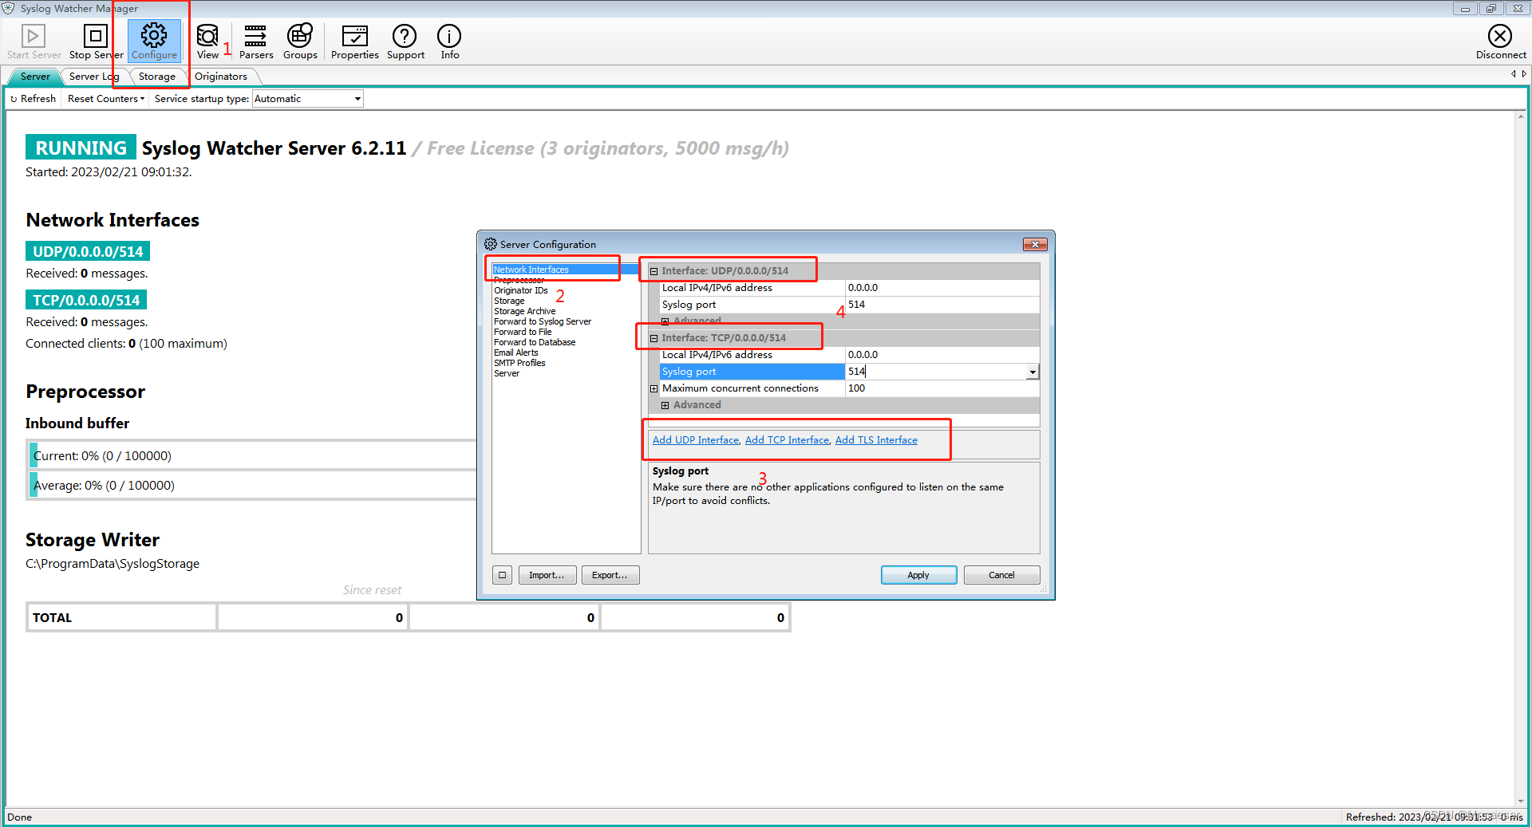Click the Start Server icon

coord(33,36)
